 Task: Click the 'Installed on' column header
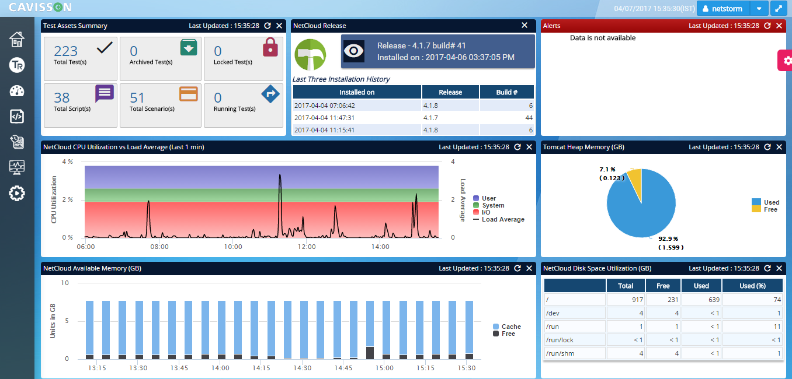(357, 92)
